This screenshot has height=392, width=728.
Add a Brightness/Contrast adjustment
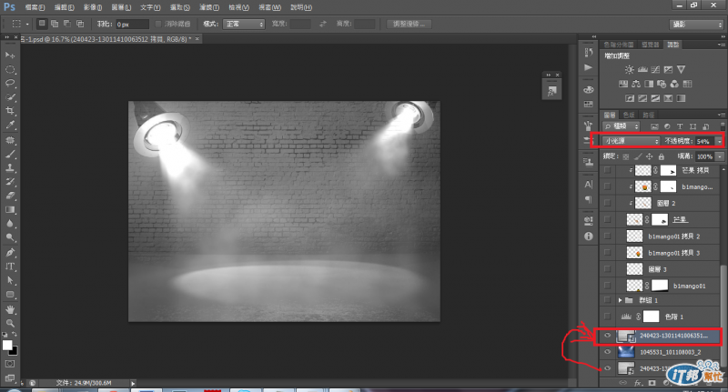tap(629, 70)
